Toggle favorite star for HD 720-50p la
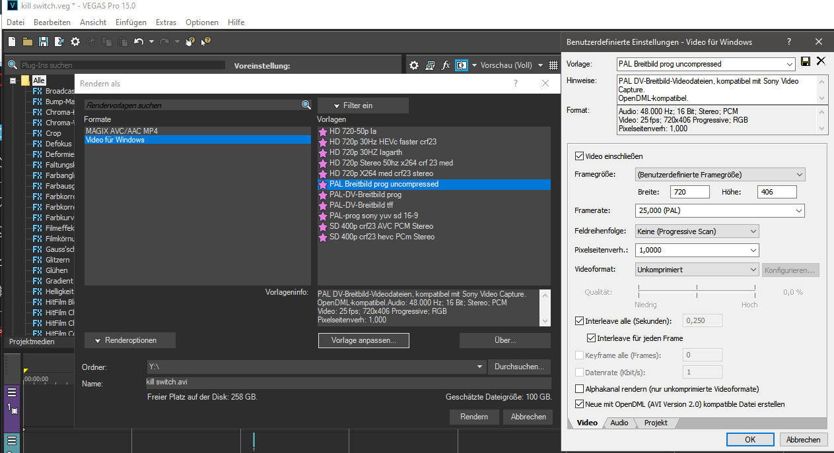The image size is (834, 453). [323, 131]
